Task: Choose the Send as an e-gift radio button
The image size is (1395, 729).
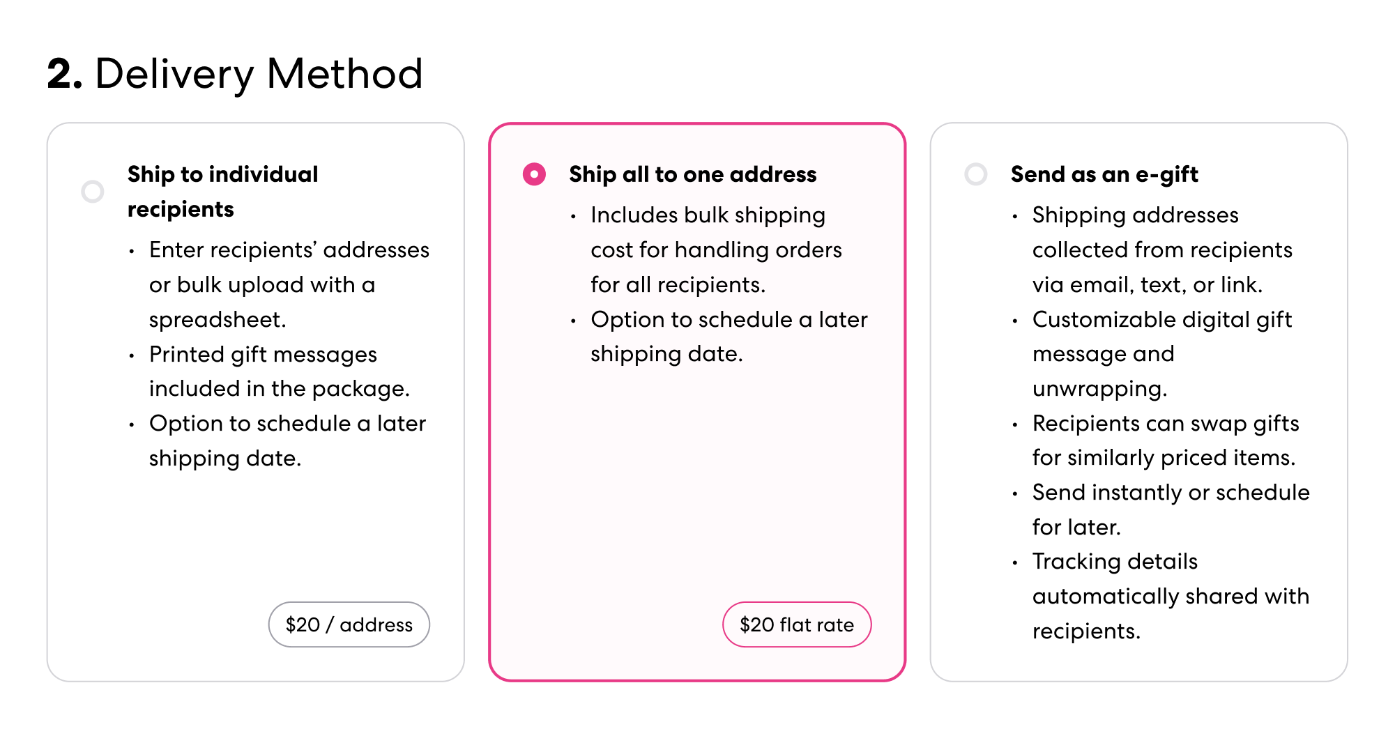Action: pyautogui.click(x=975, y=174)
